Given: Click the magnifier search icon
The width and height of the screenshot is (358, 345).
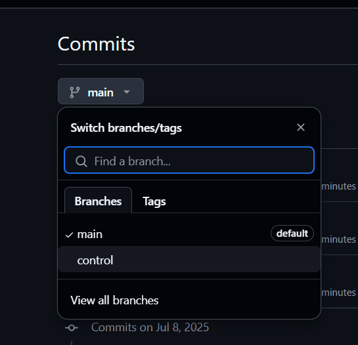Looking at the screenshot, I should [81, 161].
